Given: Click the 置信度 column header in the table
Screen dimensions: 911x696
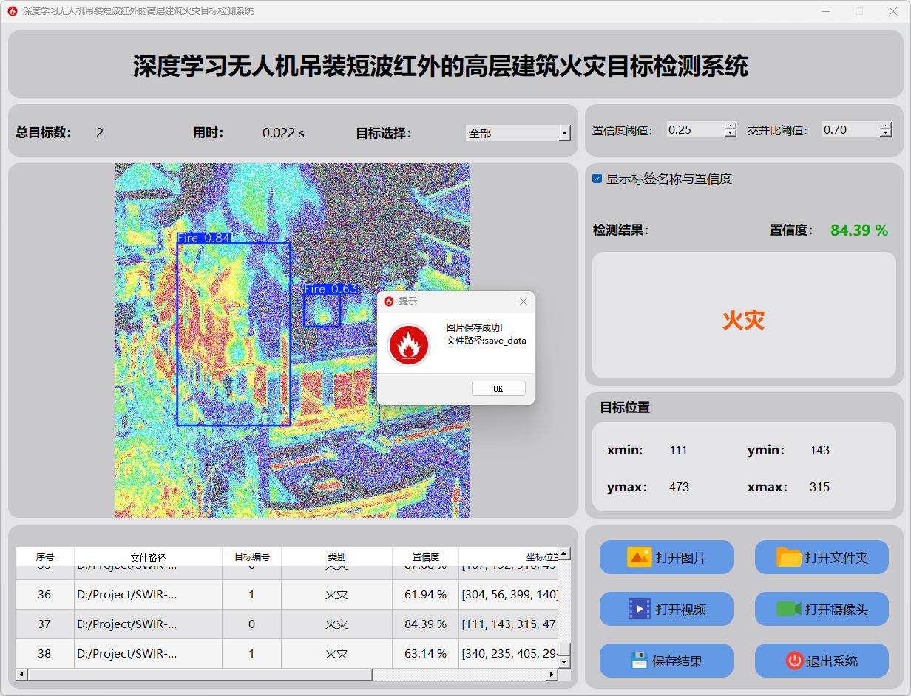Looking at the screenshot, I should pyautogui.click(x=425, y=557).
